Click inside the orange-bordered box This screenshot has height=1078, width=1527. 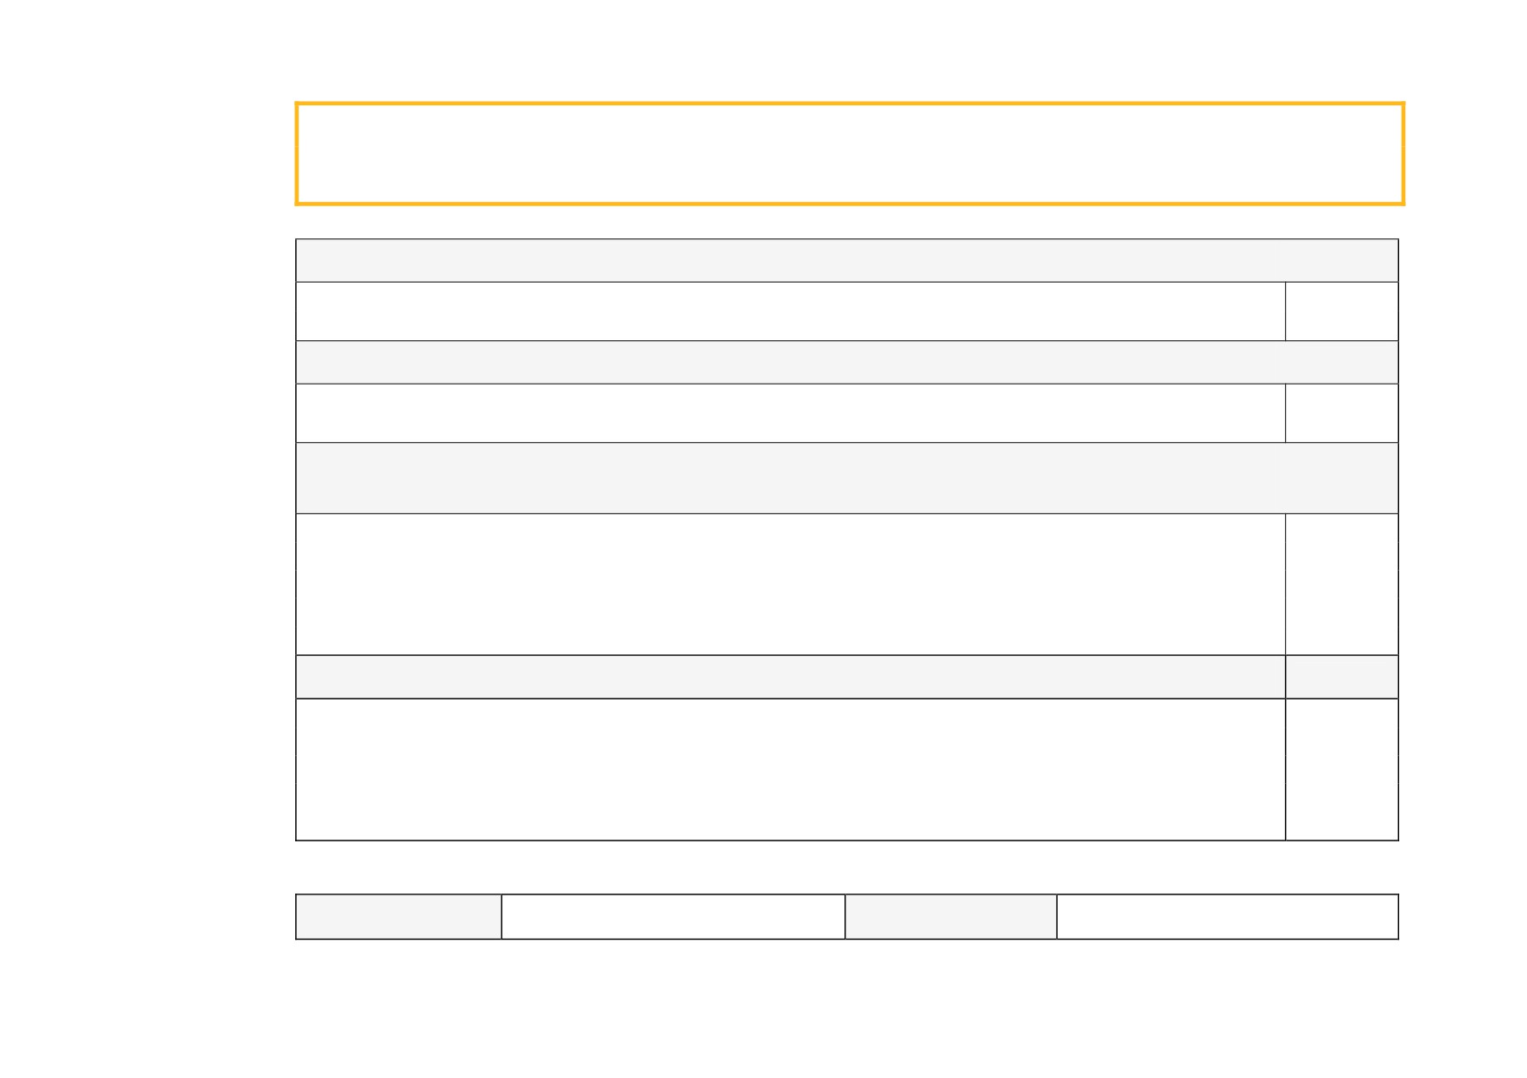point(850,154)
